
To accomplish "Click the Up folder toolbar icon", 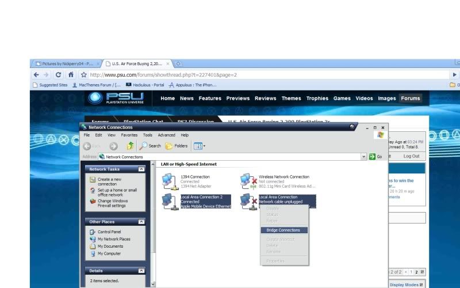I will click(131, 146).
